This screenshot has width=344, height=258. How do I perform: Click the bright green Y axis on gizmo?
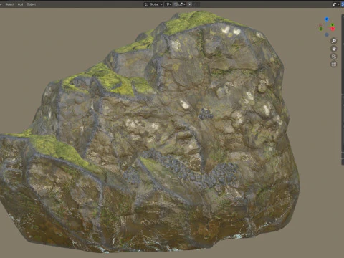tap(332, 24)
